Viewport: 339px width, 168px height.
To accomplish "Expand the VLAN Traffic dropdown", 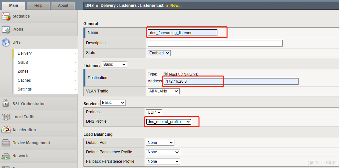I will pos(164,91).
